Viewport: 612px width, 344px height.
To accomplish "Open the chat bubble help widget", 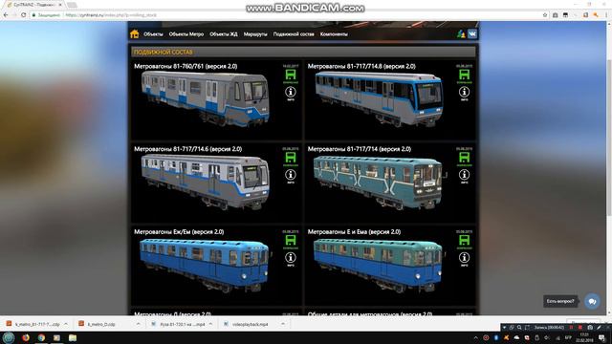I will pyautogui.click(x=592, y=301).
